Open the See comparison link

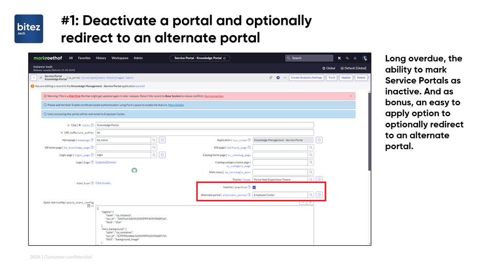(214, 97)
